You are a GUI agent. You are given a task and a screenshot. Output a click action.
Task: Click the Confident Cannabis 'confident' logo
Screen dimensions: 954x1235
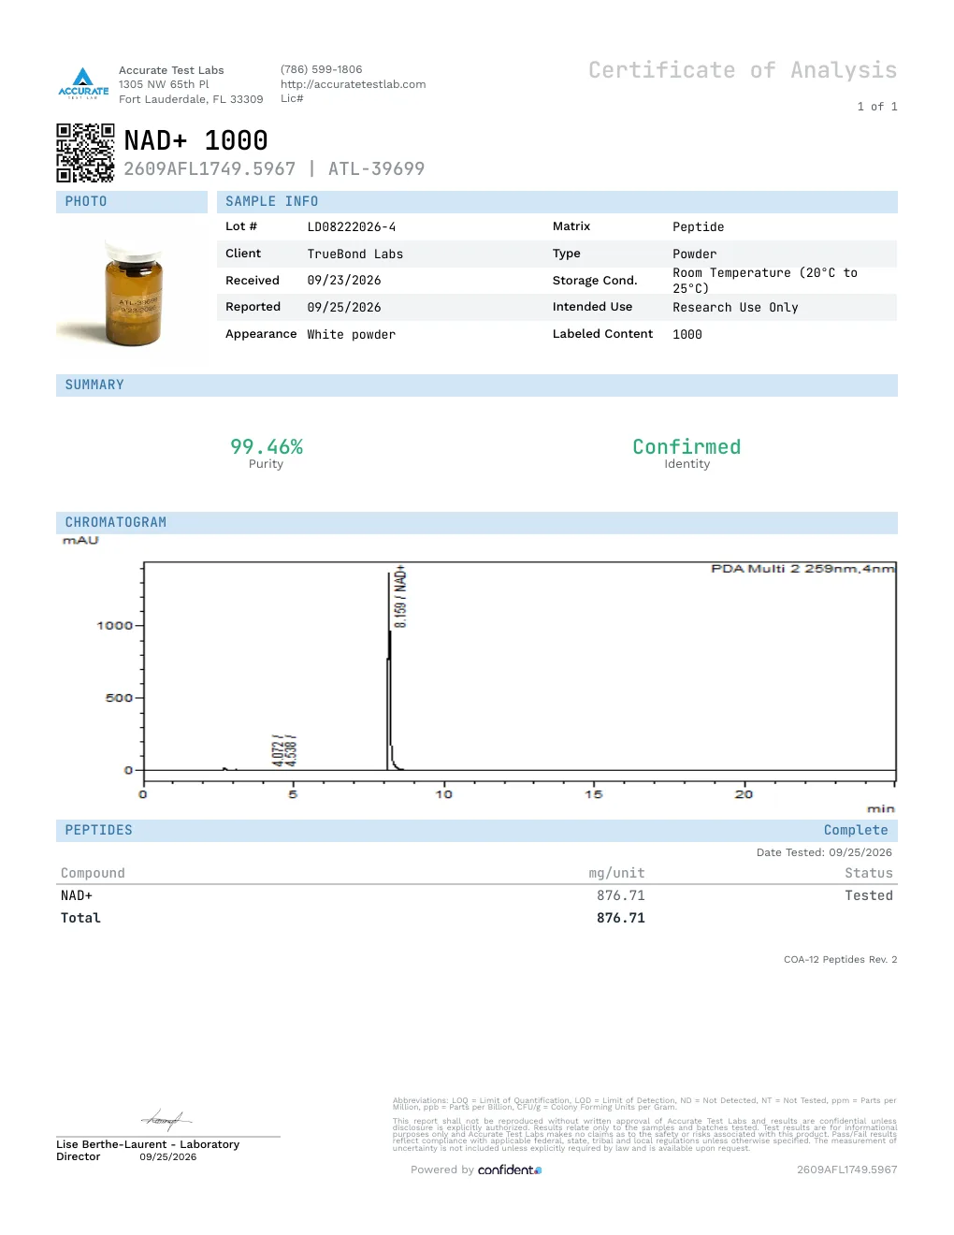click(510, 1170)
